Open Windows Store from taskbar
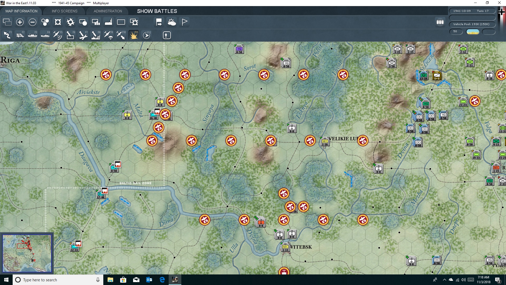This screenshot has height=285, width=506. [x=123, y=280]
